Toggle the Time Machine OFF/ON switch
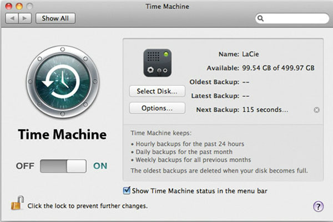Screen dimensions: 333x222 click(x=64, y=166)
